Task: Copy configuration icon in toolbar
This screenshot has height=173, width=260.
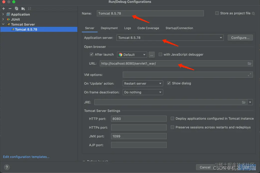Action: [x=16, y=9]
